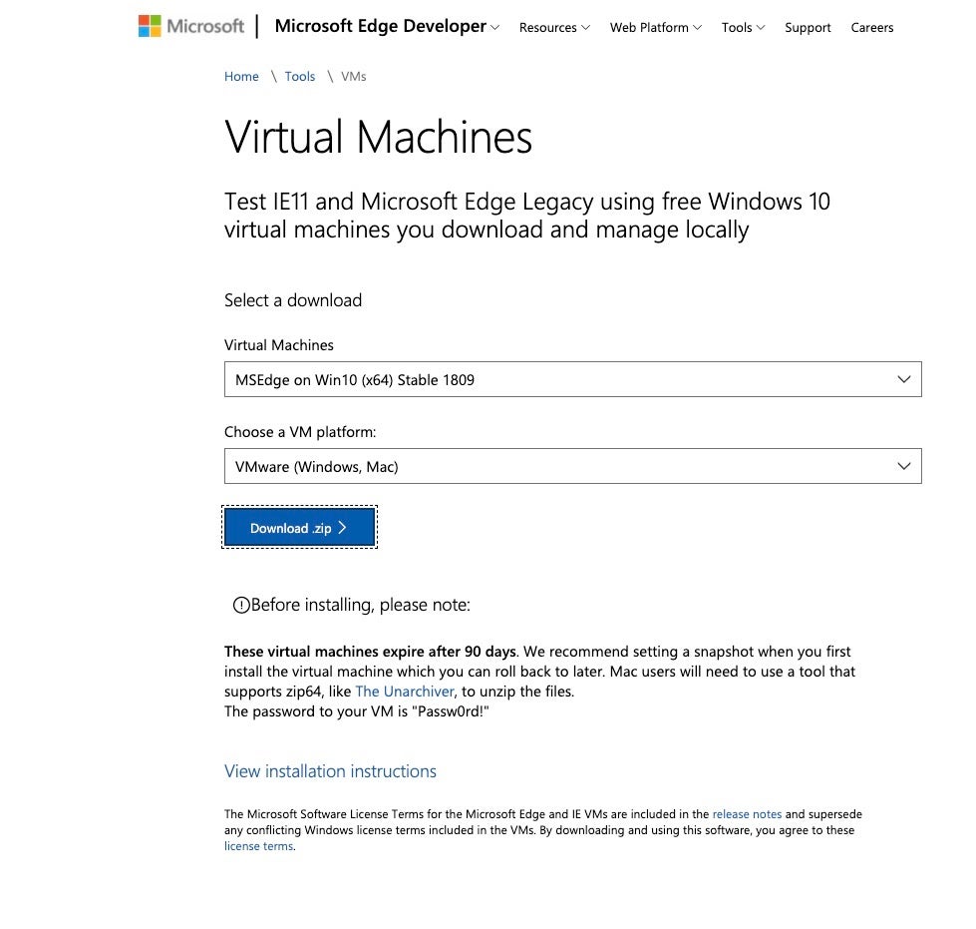
Task: Expand the Resources menu
Action: pos(553,28)
